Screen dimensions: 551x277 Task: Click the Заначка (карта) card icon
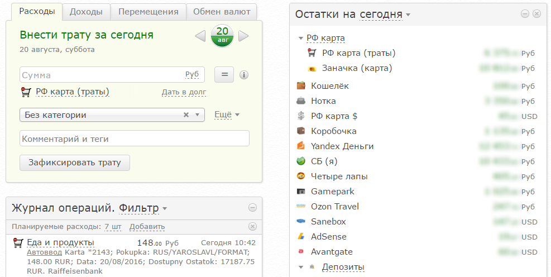312,69
